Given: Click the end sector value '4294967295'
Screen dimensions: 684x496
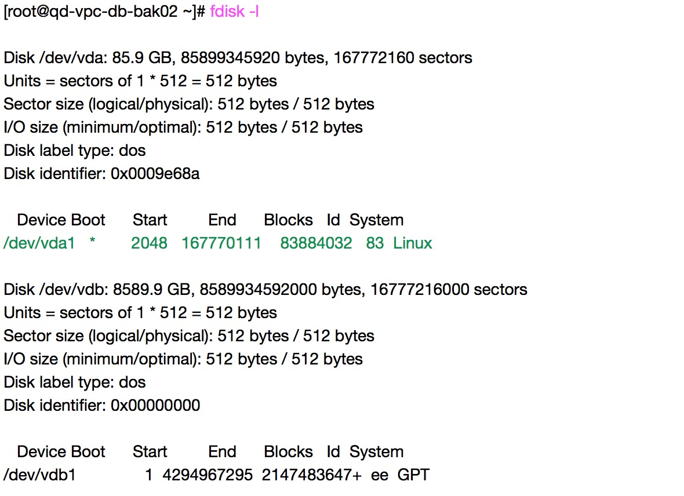Looking at the screenshot, I should [208, 475].
